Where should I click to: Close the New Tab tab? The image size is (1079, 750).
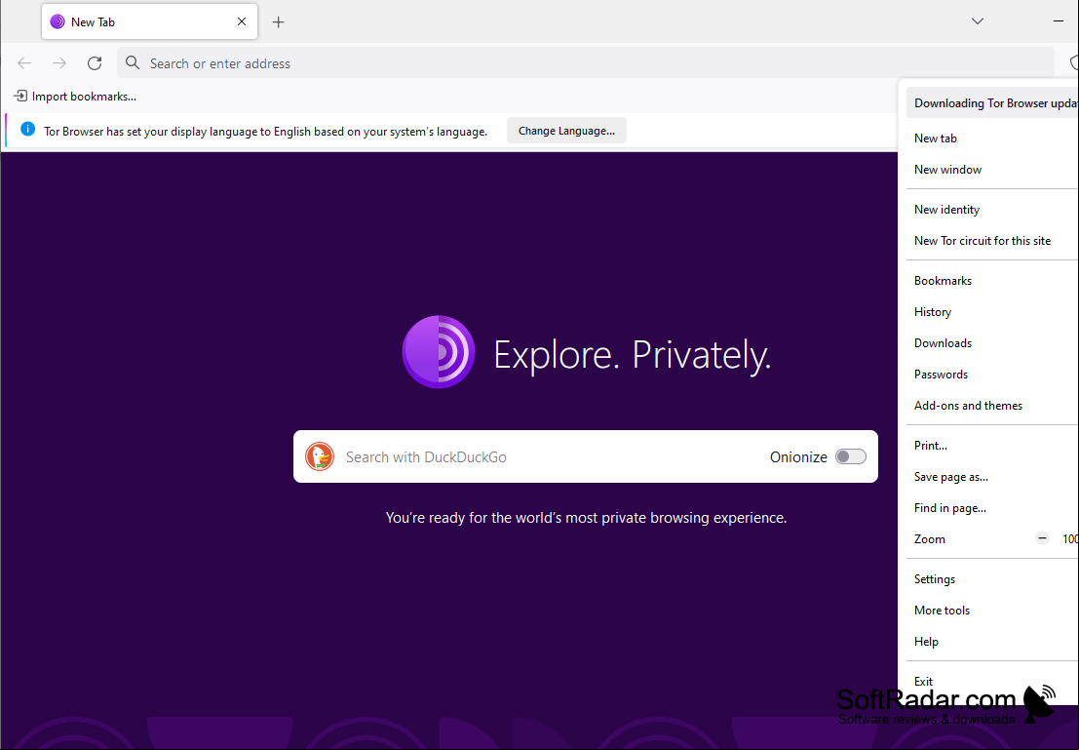pos(242,22)
